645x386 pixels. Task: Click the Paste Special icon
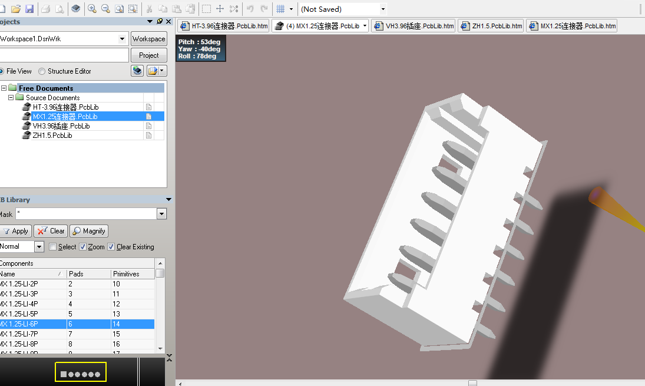tap(190, 9)
